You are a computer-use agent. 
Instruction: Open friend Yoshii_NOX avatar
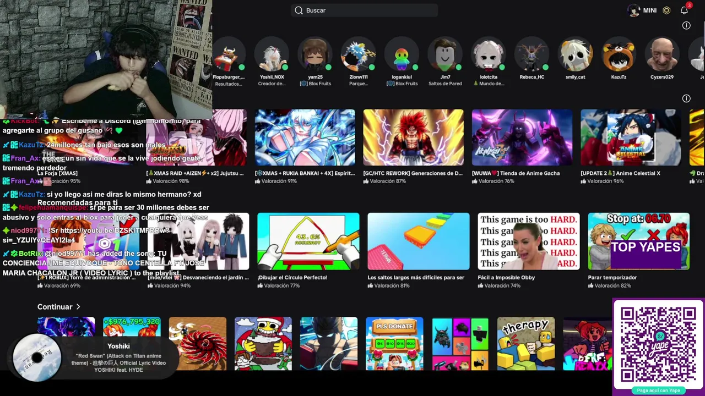(x=272, y=54)
